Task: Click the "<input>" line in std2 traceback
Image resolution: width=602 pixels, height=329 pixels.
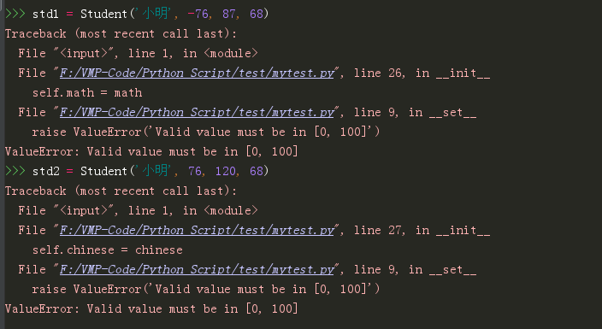Action: pos(139,211)
